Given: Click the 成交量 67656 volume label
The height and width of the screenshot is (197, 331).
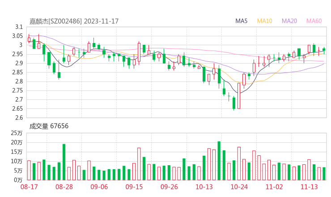Looking at the screenshot, I should click(49, 126).
